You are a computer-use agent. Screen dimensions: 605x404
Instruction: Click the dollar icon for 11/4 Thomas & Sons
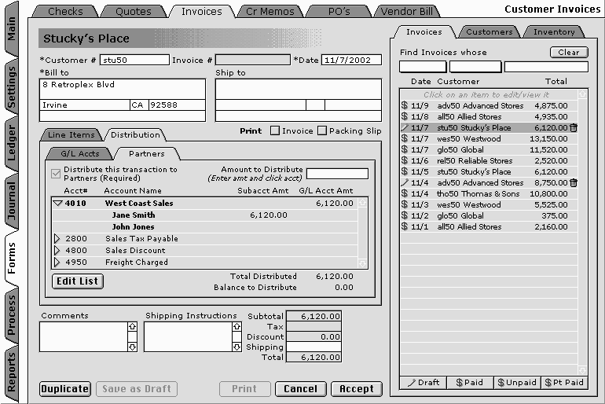(x=405, y=193)
